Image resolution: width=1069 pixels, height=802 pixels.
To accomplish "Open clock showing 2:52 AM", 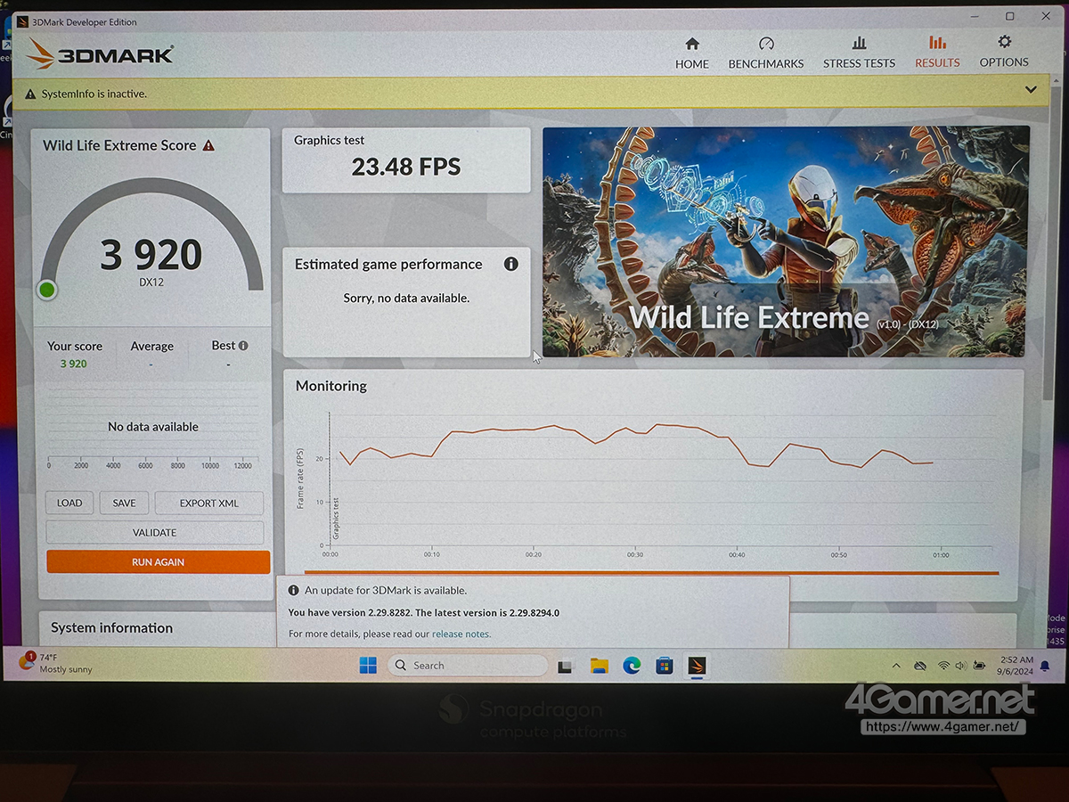I will point(1016,665).
